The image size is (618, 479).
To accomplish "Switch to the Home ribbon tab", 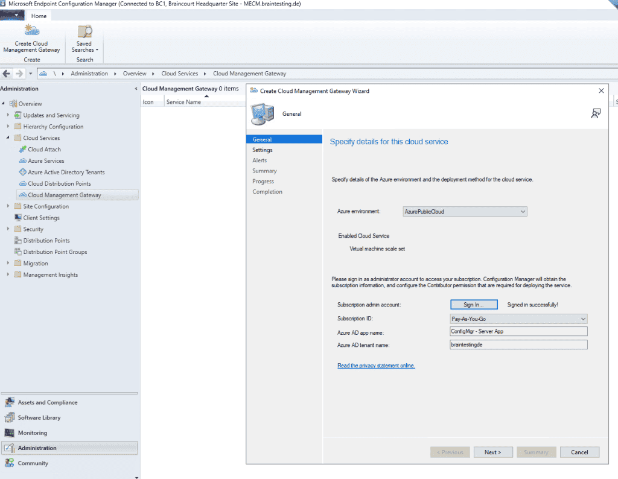I will point(39,16).
